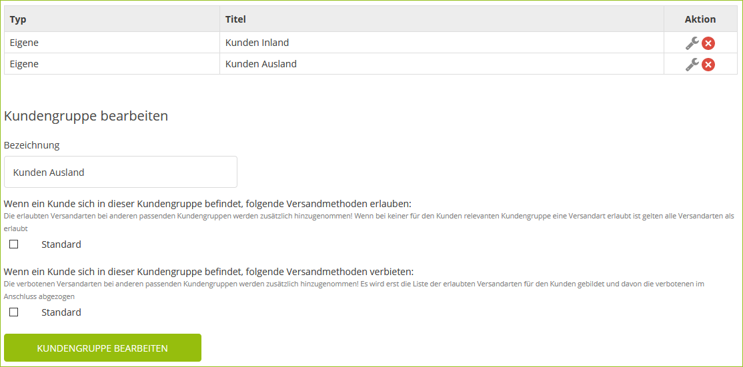The height and width of the screenshot is (367, 743).
Task: Click the Standard label under verbieten
Action: pyautogui.click(x=61, y=312)
